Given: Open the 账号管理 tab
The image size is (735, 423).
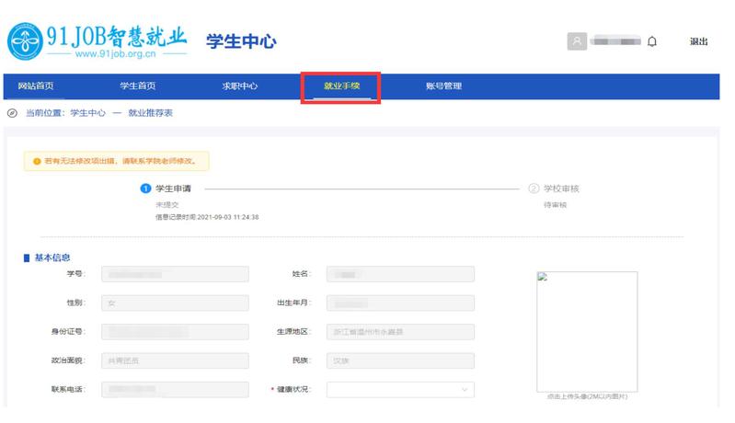Looking at the screenshot, I should pyautogui.click(x=444, y=86).
